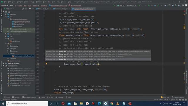Expand the cpp folder
The image size is (188, 106).
coord(6,36)
